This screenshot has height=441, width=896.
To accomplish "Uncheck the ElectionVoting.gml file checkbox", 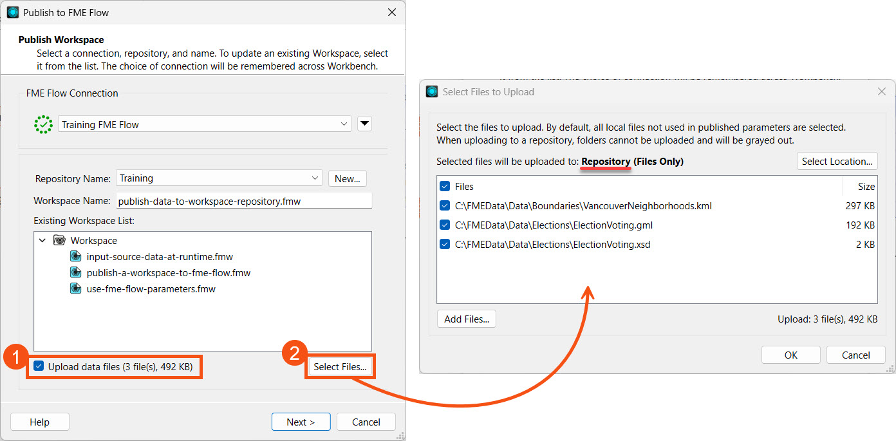I will coord(445,225).
